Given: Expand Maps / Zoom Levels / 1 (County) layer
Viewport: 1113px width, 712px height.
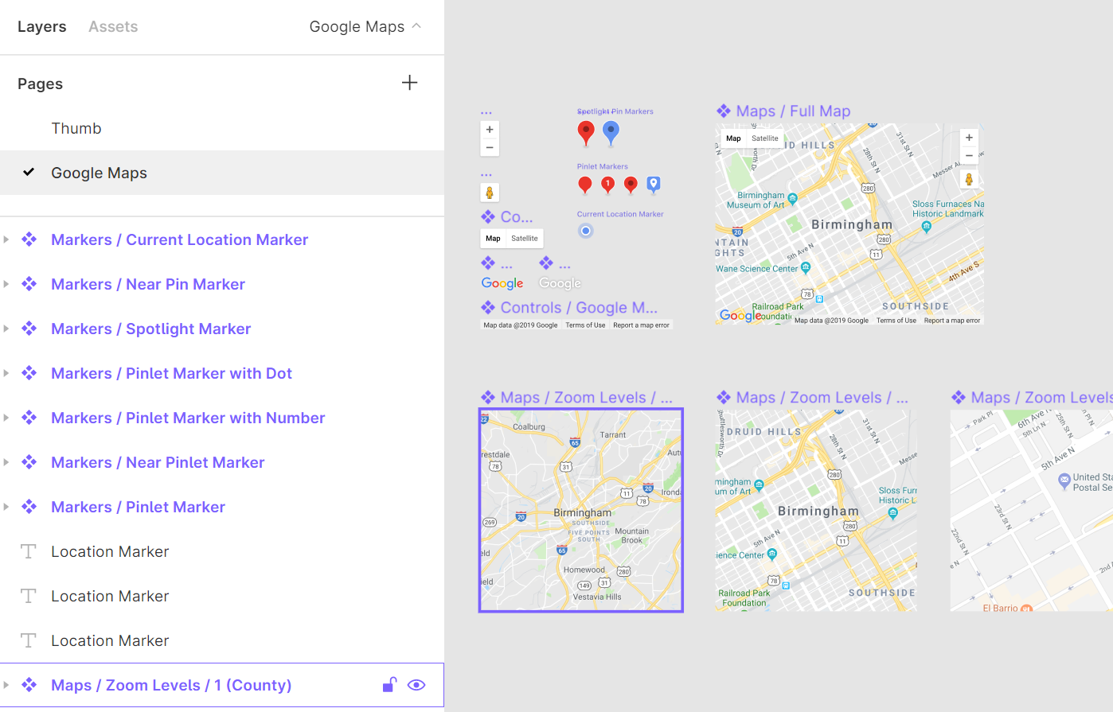Looking at the screenshot, I should pos(6,685).
